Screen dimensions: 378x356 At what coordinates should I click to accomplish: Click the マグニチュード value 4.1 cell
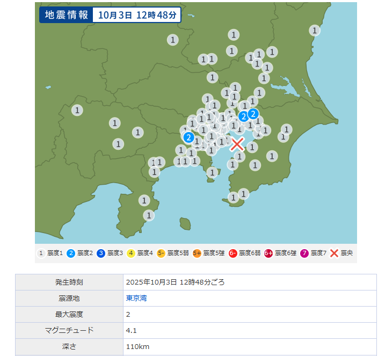coord(132,330)
